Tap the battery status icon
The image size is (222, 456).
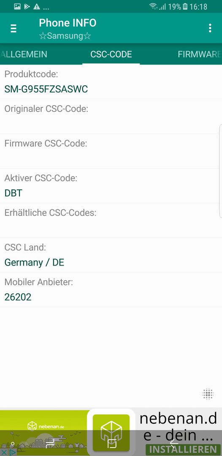click(185, 6)
